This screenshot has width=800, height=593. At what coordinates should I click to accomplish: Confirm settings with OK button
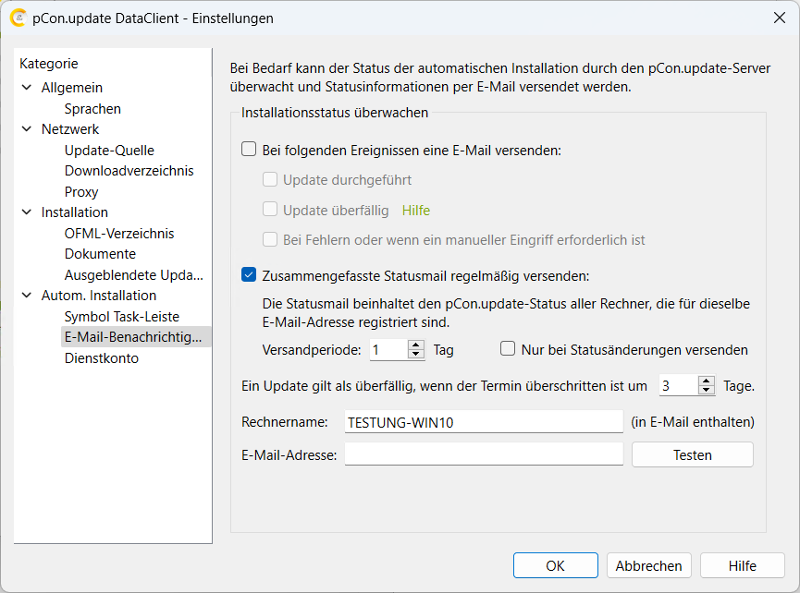[x=555, y=565]
